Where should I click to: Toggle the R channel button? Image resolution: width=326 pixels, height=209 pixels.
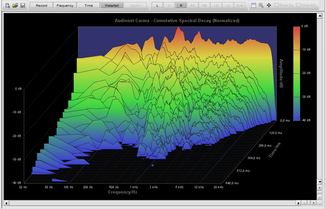(181, 5)
